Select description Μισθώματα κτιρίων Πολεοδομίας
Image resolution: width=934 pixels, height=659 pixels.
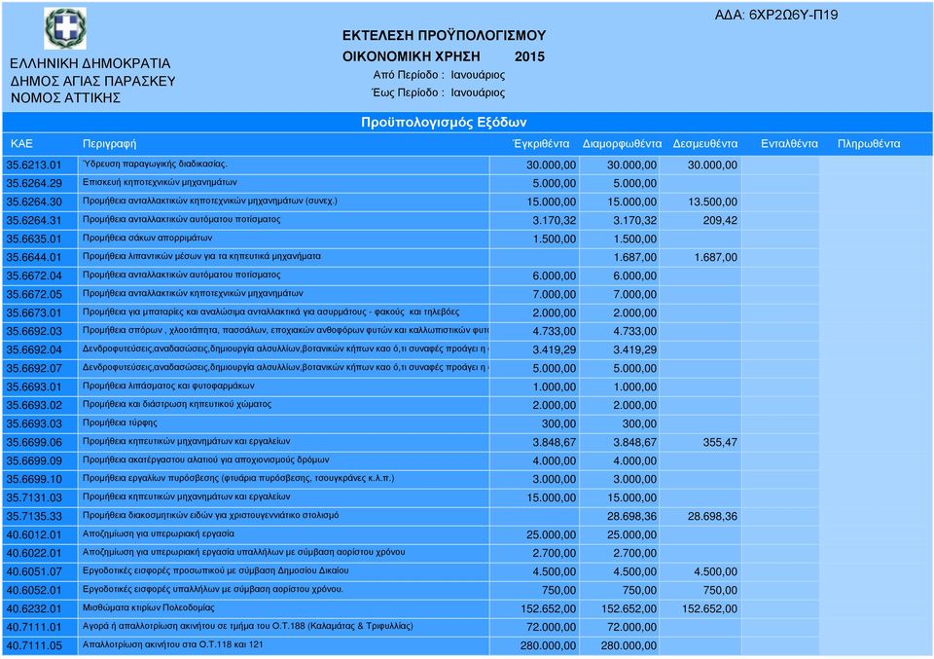click(x=148, y=607)
